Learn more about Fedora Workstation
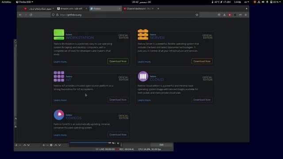The image size is (283, 159). (60, 62)
